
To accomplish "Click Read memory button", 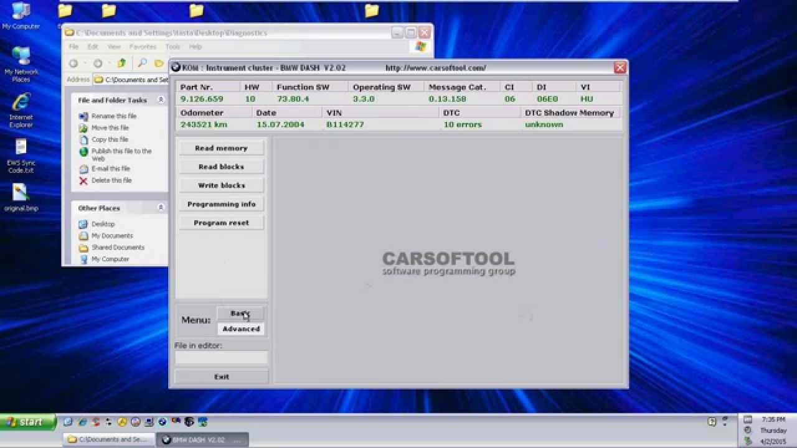I will coord(221,148).
